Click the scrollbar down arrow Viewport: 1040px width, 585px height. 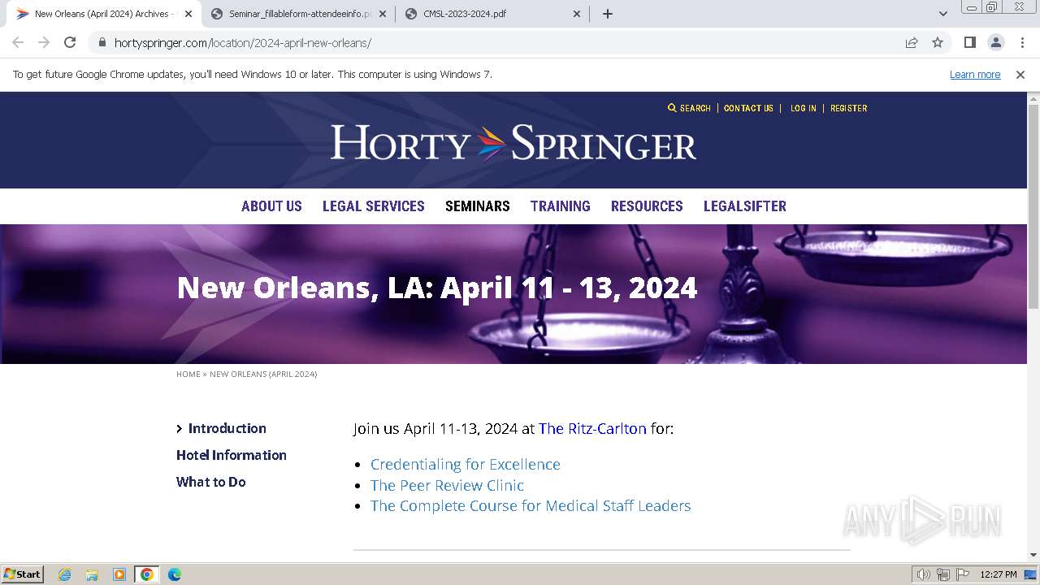(1033, 556)
